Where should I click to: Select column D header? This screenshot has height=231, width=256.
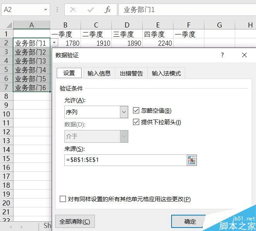[127, 25]
